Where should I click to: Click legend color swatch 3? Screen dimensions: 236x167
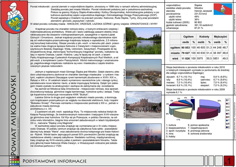(227, 107)
